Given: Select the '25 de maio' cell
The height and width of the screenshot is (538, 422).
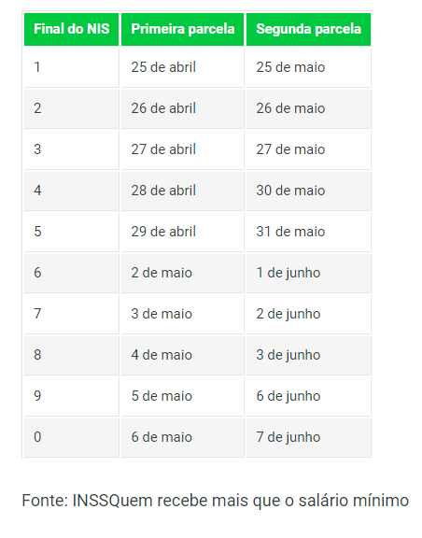Looking at the screenshot, I should click(308, 67).
